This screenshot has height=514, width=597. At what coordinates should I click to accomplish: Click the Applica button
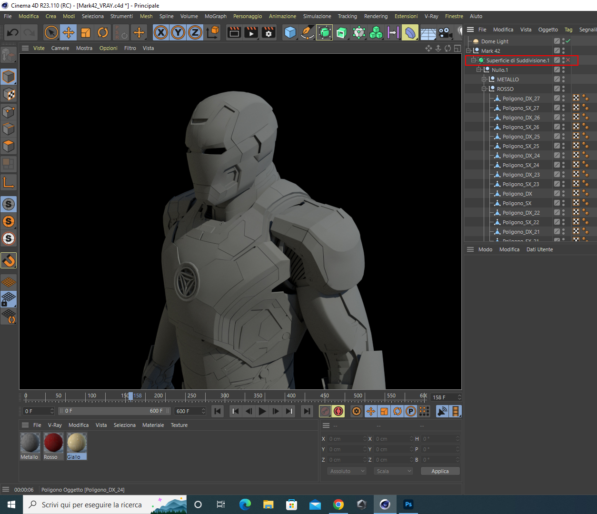(x=440, y=471)
